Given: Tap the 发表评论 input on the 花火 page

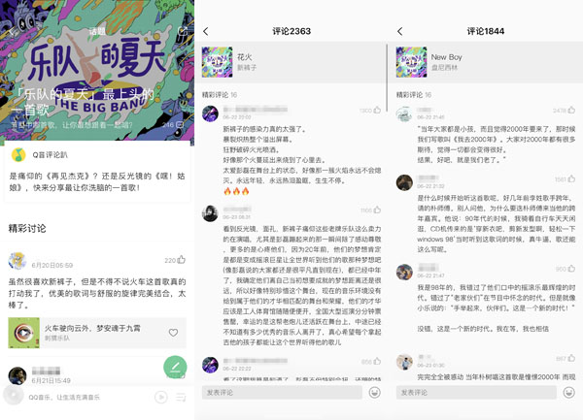Looking at the screenshot, I should (282, 392).
